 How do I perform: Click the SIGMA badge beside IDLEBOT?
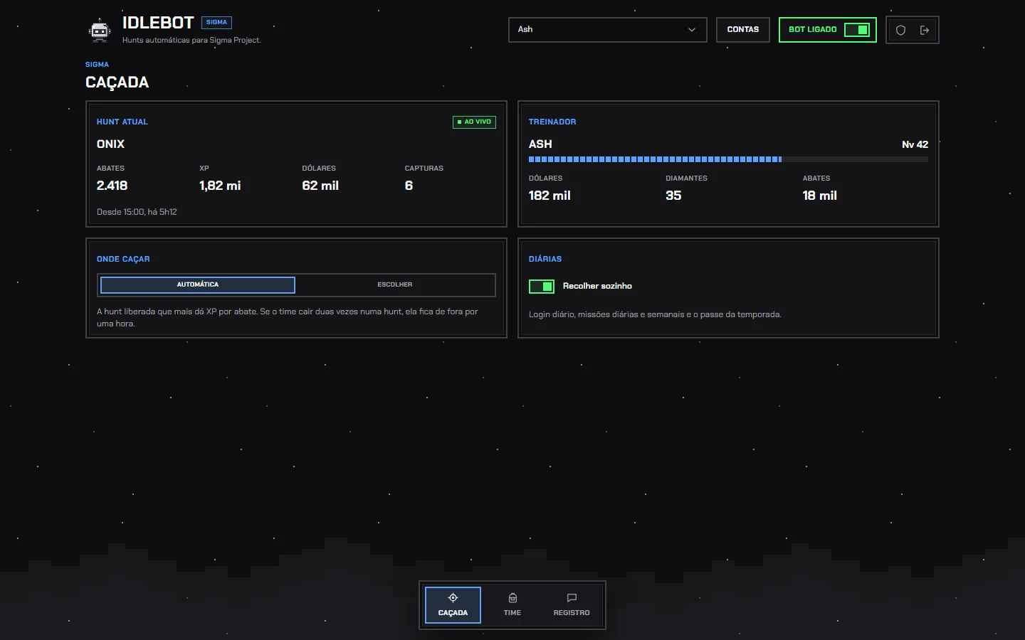pyautogui.click(x=216, y=23)
